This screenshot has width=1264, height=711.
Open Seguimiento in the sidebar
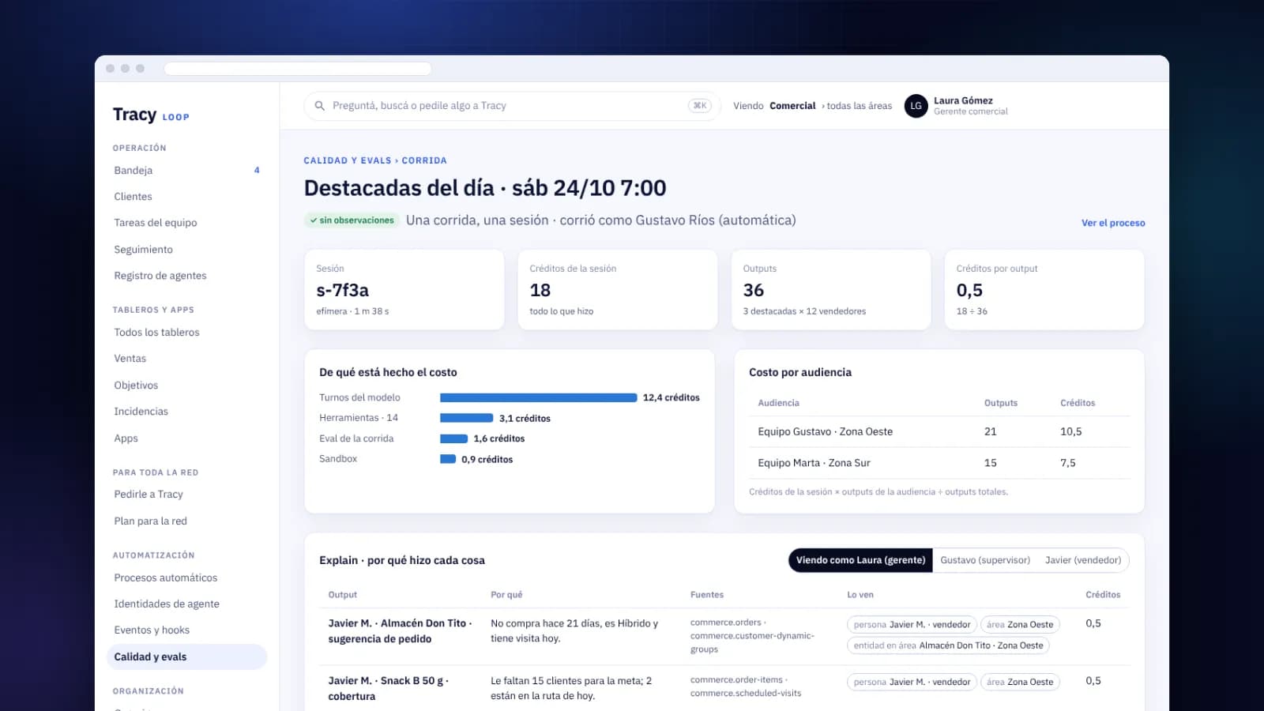[186, 250]
